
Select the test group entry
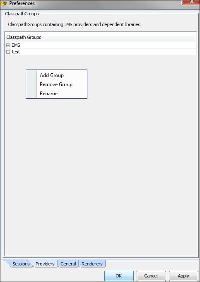click(x=16, y=52)
